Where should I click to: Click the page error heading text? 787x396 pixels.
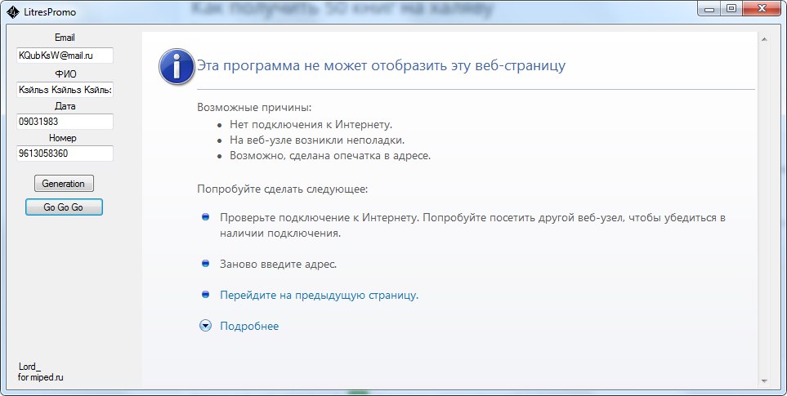coord(381,65)
